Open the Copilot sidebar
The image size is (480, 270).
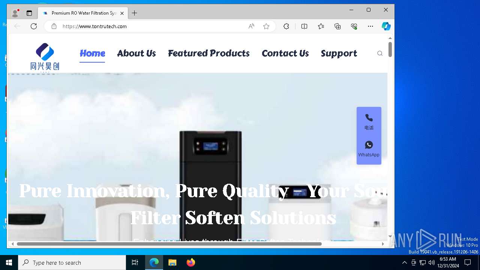386,26
